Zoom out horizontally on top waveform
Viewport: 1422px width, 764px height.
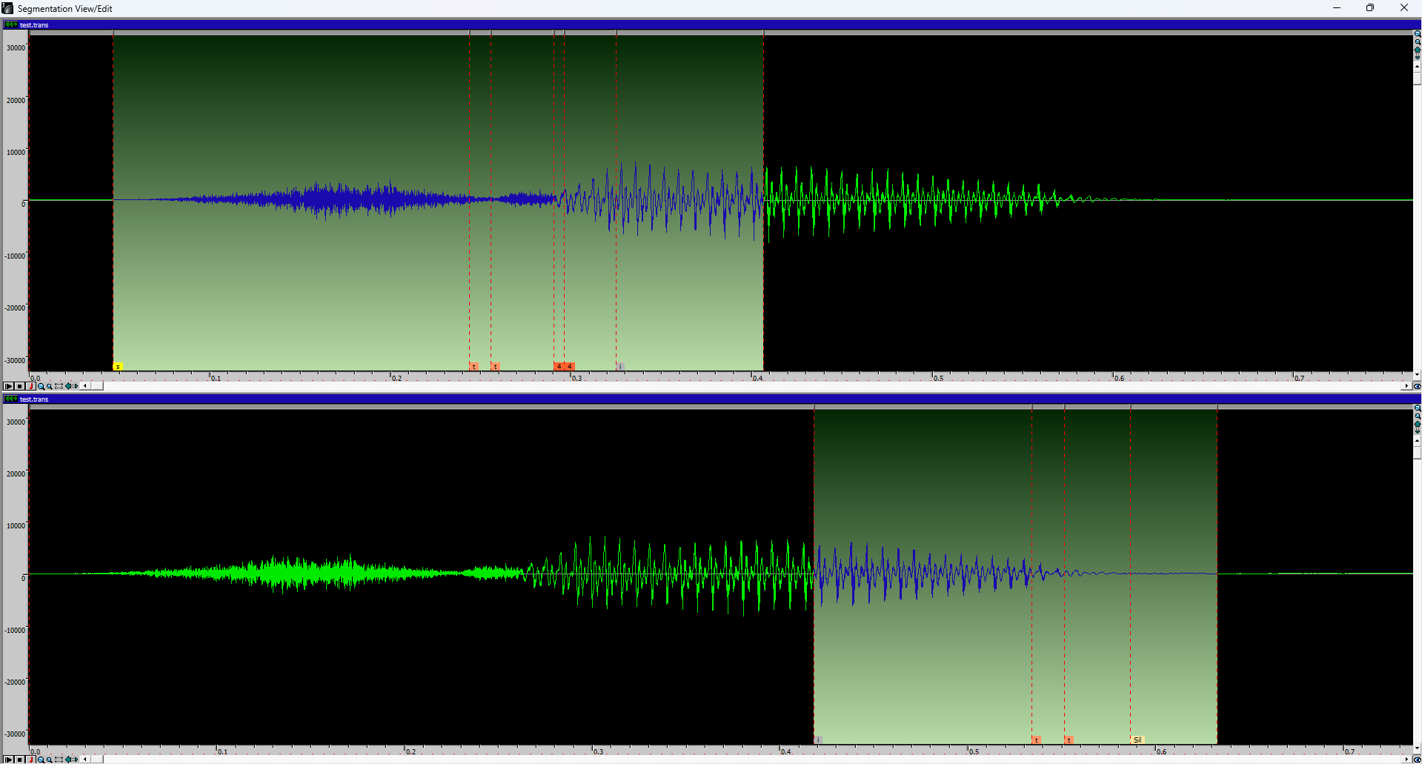[49, 386]
